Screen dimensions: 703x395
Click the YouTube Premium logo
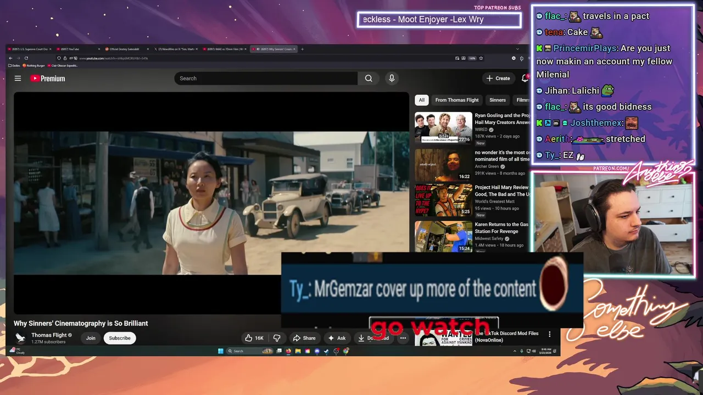[47, 78]
